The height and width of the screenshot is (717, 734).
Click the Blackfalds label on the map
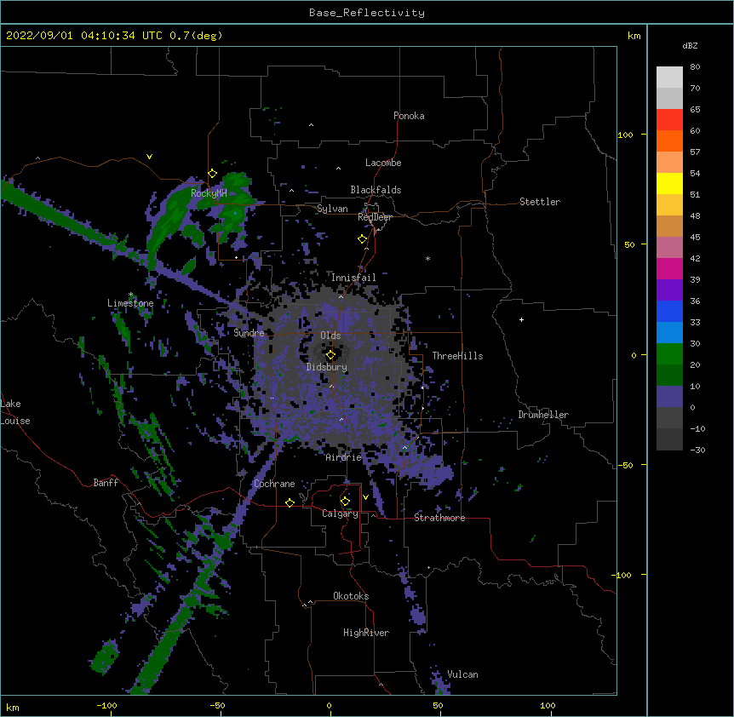376,190
